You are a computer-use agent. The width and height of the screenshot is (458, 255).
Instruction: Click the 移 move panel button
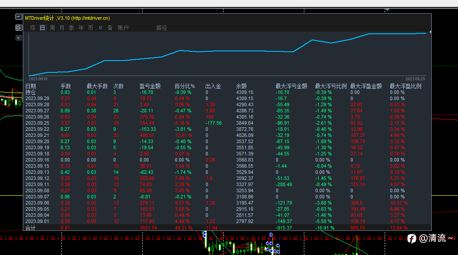18,28
